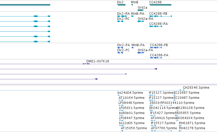Click the Dic2 gene label

[x=120, y=2]
